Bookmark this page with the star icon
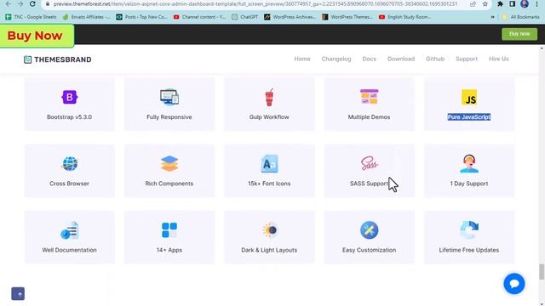Image resolution: width=545 pixels, height=306 pixels. click(x=485, y=4)
